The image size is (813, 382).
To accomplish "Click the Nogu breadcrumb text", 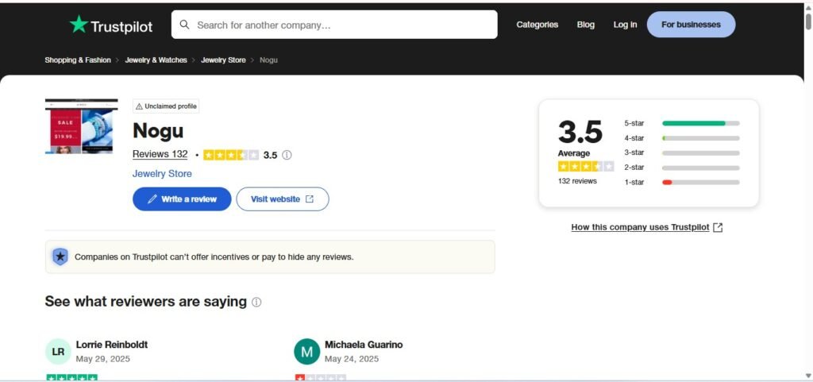I will click(x=268, y=60).
